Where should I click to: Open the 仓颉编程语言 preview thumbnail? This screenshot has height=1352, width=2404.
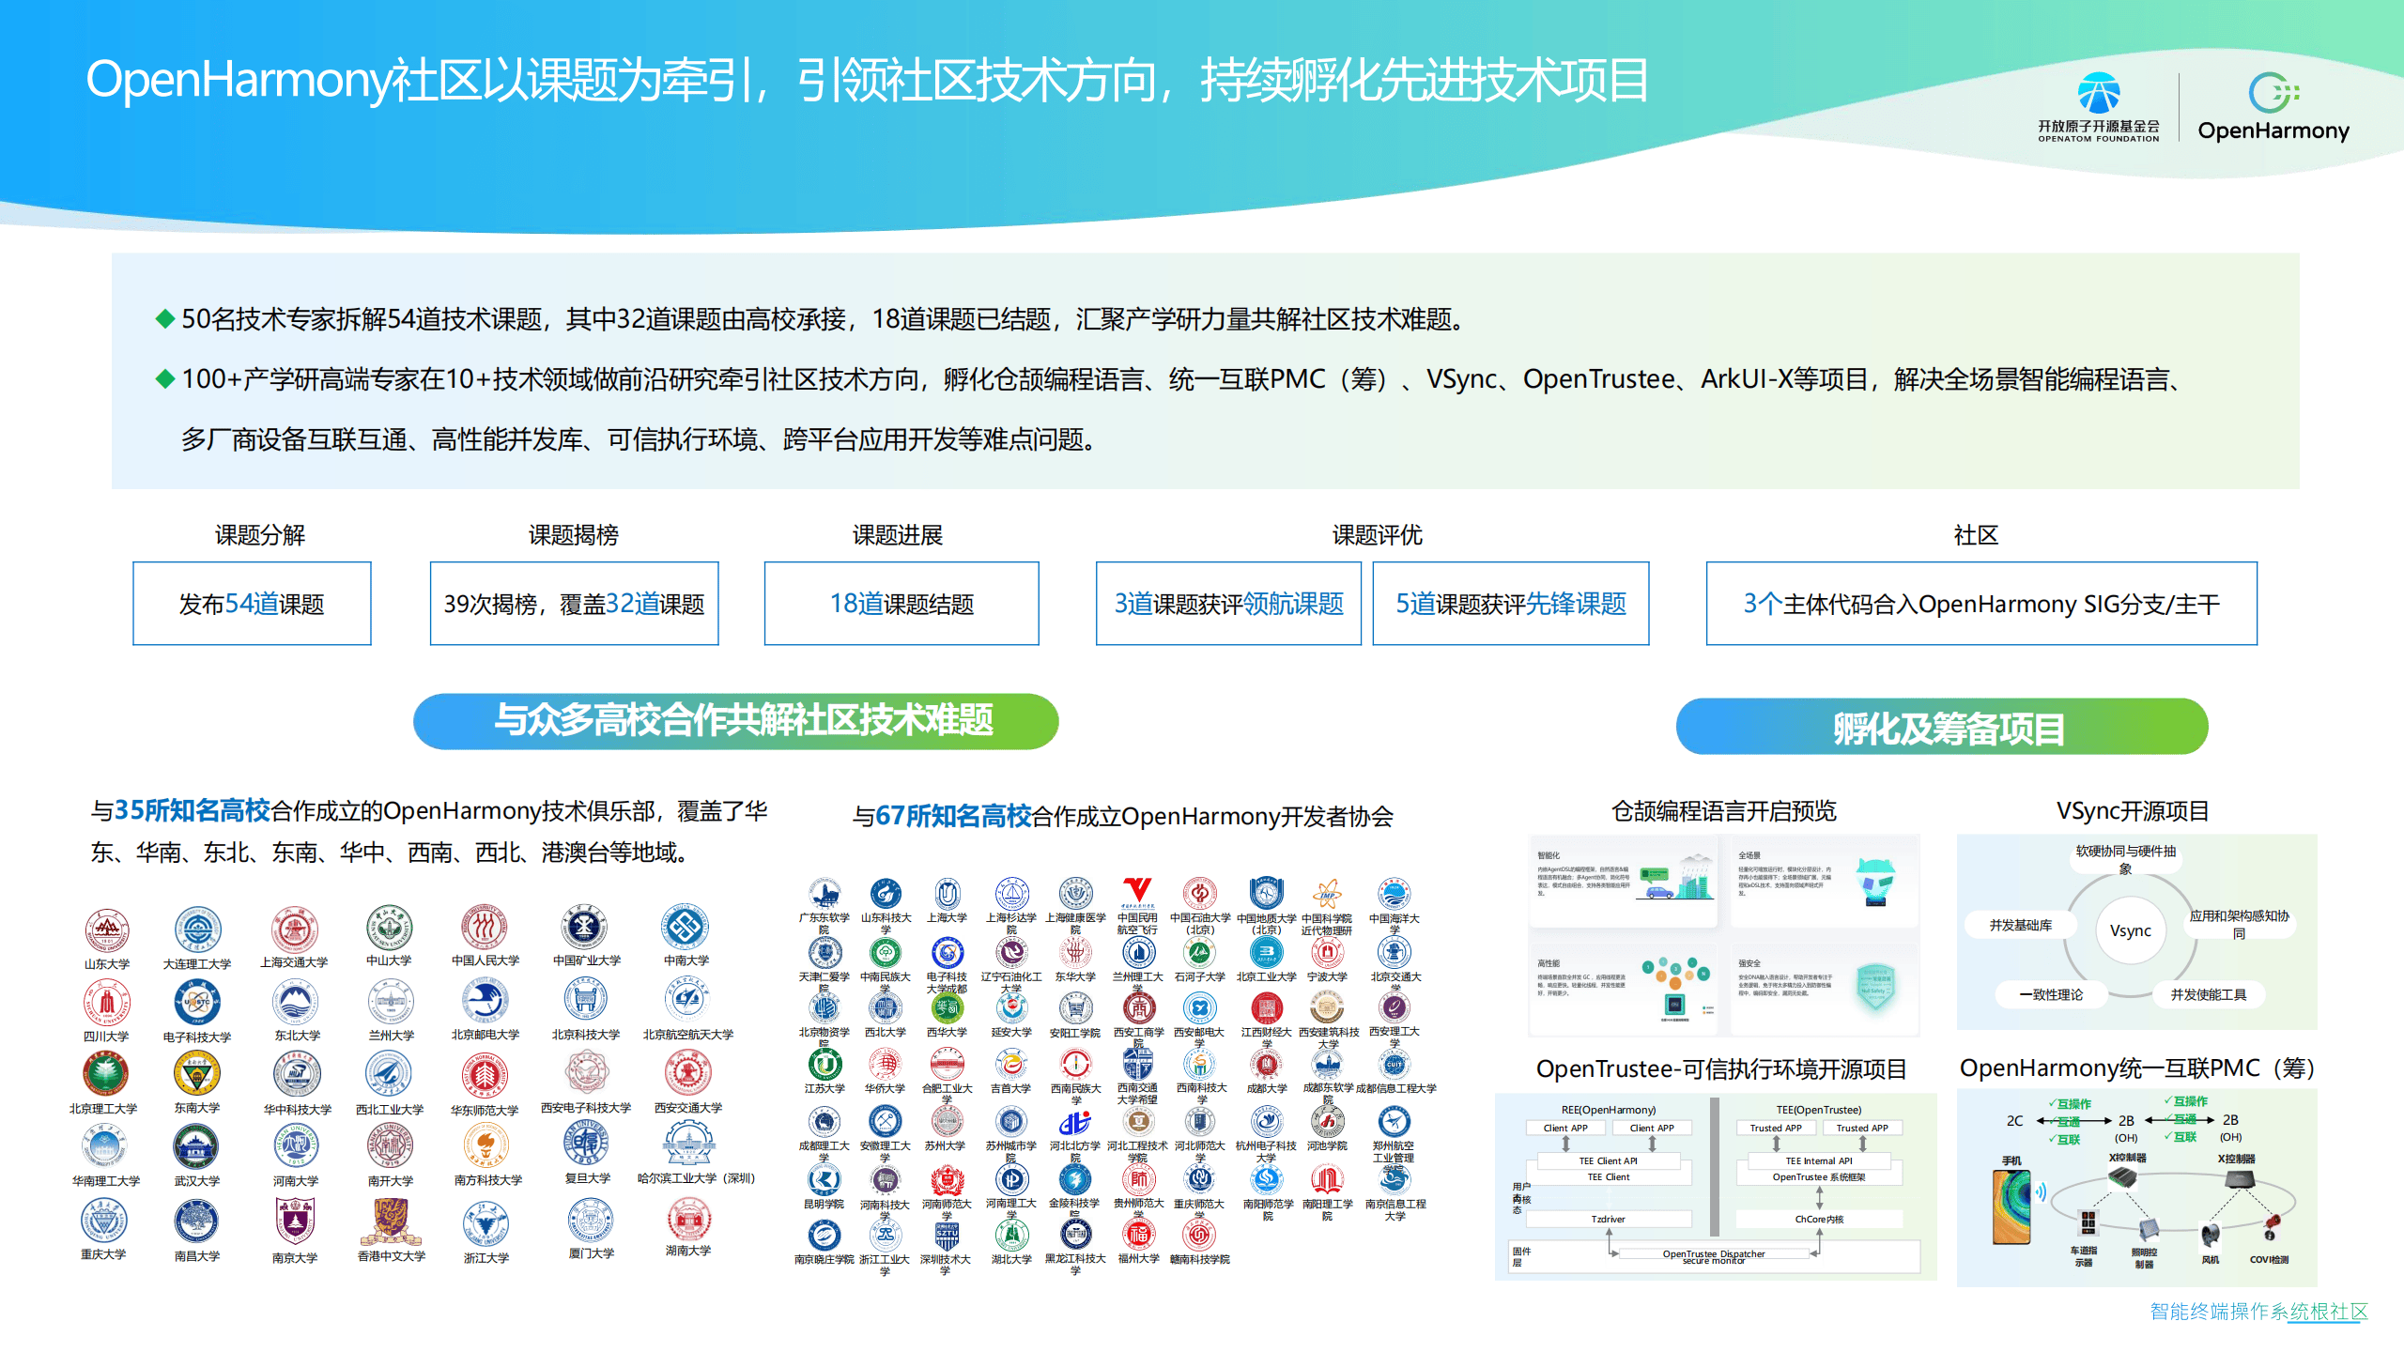[x=1723, y=935]
